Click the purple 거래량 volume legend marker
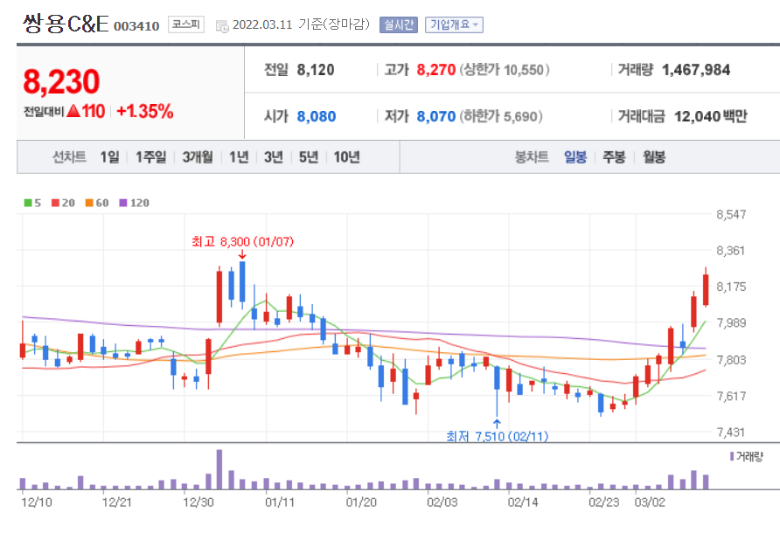The height and width of the screenshot is (533, 780). coord(732,456)
